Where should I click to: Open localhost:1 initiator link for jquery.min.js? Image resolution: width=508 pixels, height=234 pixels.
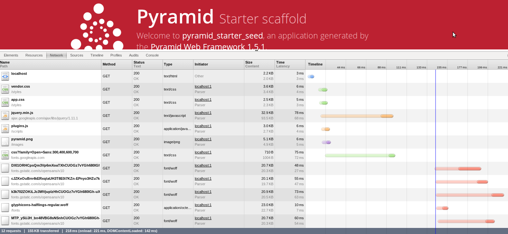point(203,113)
